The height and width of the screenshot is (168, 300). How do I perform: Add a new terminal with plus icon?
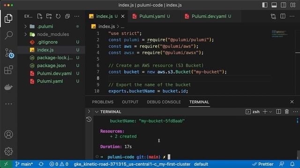click(265, 112)
